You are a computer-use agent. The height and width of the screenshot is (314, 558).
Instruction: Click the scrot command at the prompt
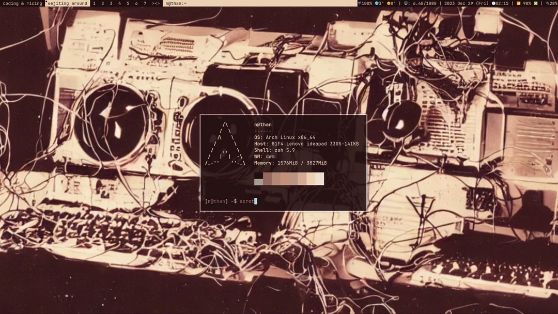point(246,201)
